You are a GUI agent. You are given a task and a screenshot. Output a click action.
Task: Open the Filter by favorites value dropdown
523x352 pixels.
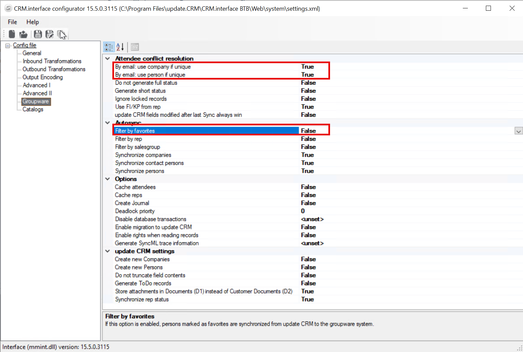(518, 131)
